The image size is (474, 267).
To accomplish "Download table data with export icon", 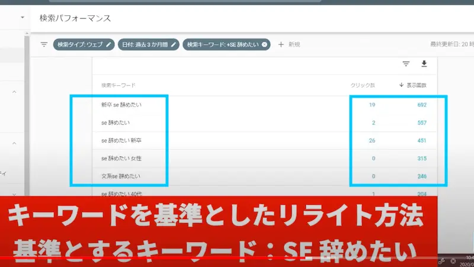I will tap(424, 64).
